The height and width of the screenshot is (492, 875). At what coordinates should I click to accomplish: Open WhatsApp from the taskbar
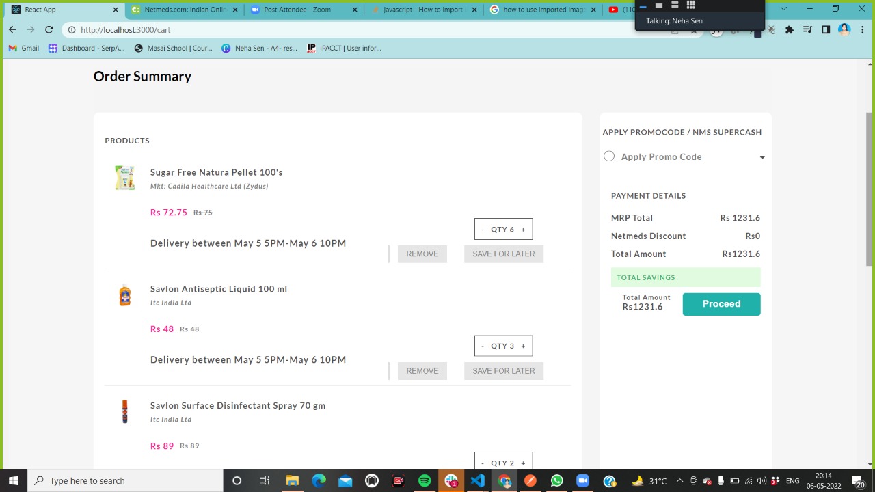(x=556, y=480)
